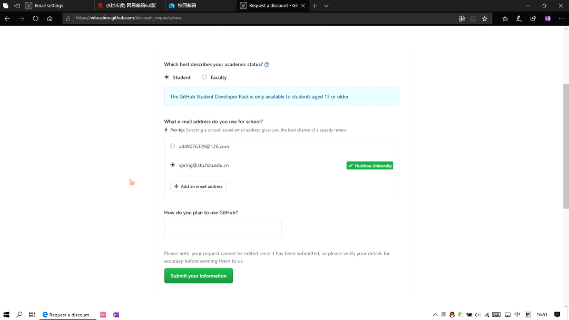Choose the spring@stu.hzu.edu.cn email option
The height and width of the screenshot is (320, 569).
coord(172,165)
